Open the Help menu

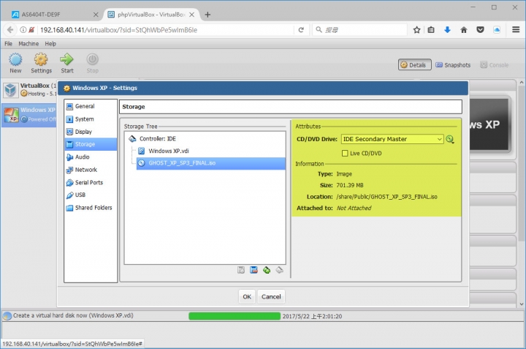tap(50, 44)
